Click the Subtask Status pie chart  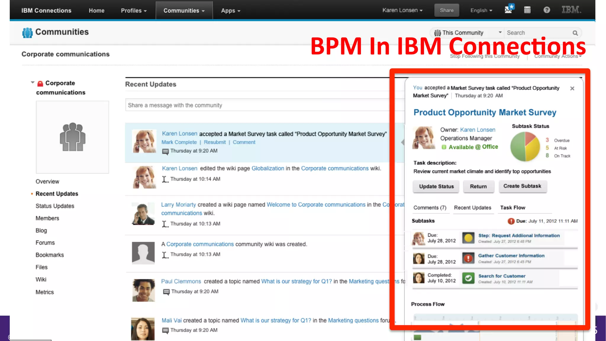[x=525, y=146]
